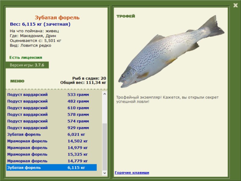Click the Общий вес: 111,34 кг text
Image resolution: width=241 pixels, height=181 pixels.
(83, 82)
